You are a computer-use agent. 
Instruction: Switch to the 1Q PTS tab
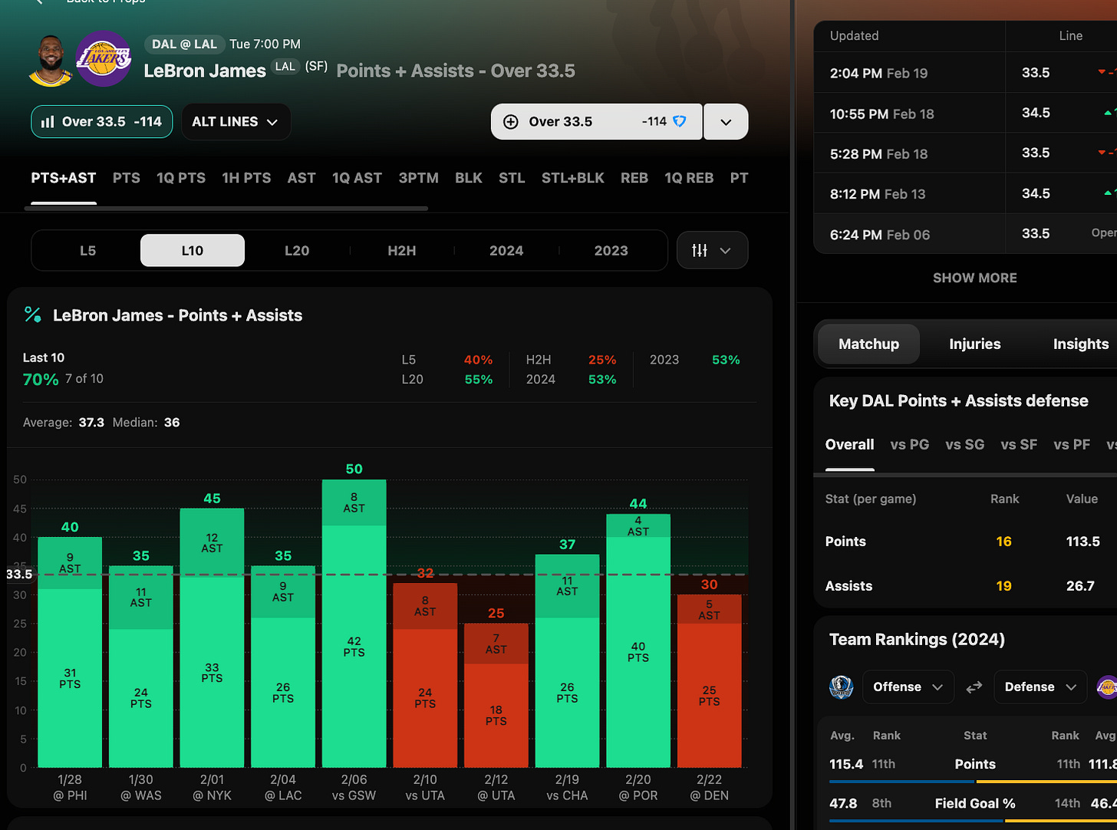coord(181,178)
